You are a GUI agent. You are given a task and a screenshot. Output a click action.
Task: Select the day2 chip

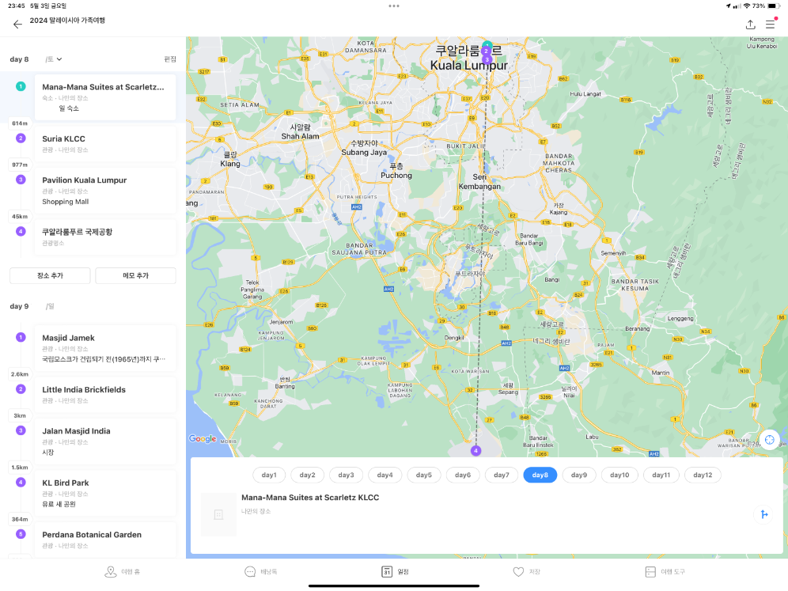[308, 475]
